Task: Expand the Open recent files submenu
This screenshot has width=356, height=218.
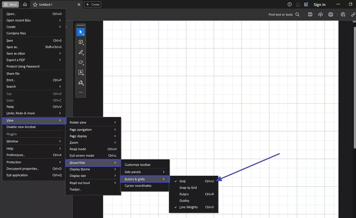Action: (18, 20)
